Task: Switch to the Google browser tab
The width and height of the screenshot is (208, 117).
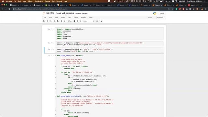Action: pyautogui.click(x=85, y=5)
